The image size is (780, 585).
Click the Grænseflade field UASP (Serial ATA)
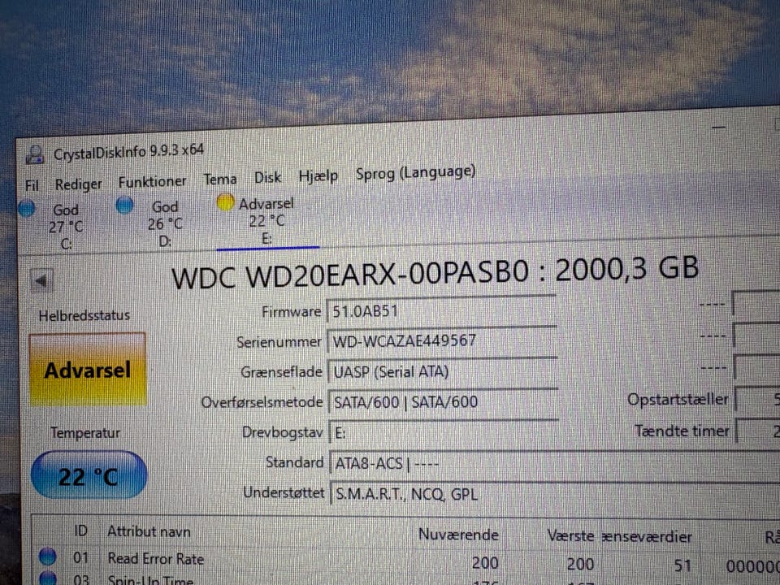click(x=443, y=371)
